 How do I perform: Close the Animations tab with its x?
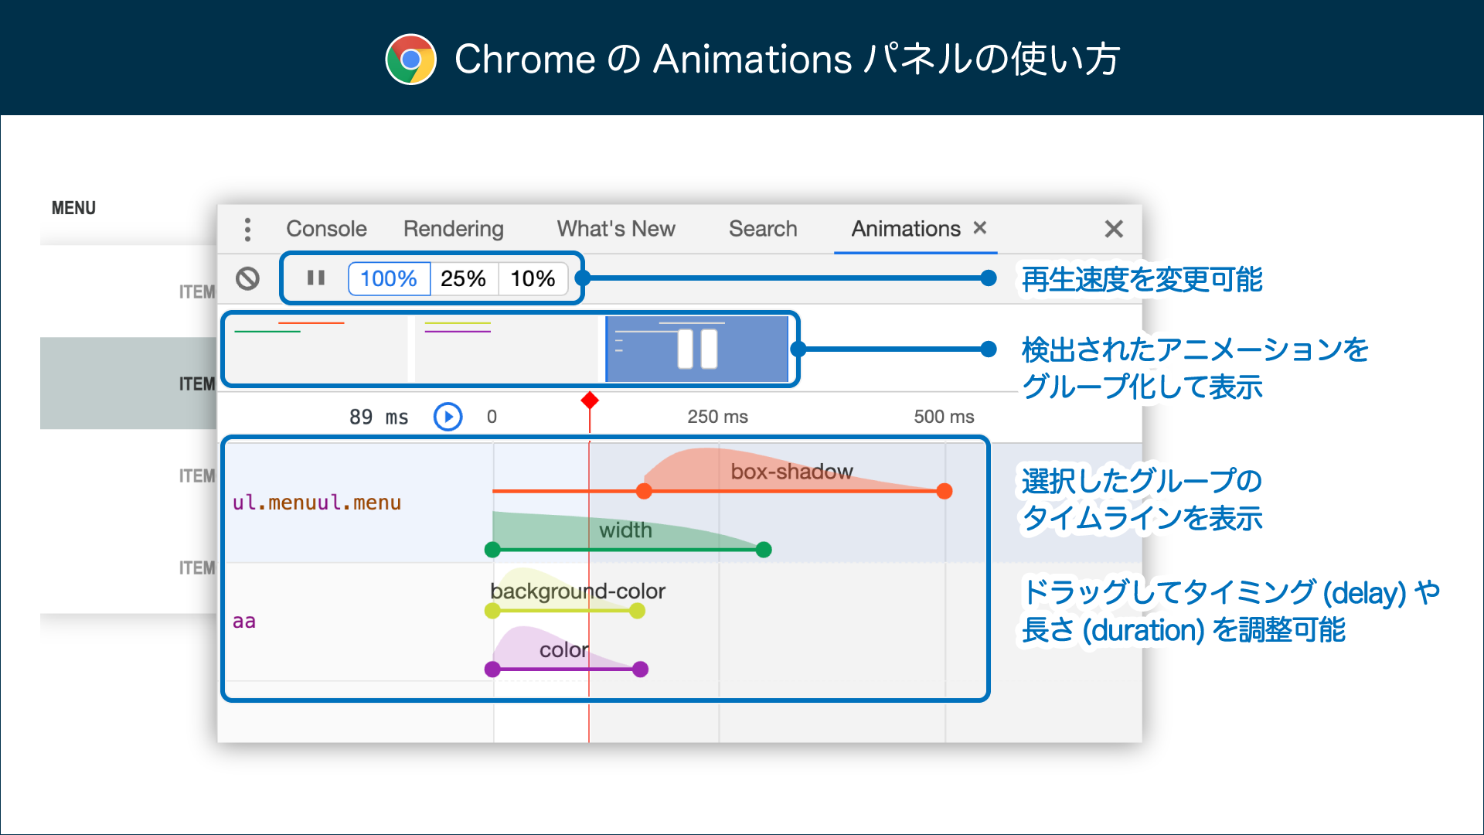(980, 228)
